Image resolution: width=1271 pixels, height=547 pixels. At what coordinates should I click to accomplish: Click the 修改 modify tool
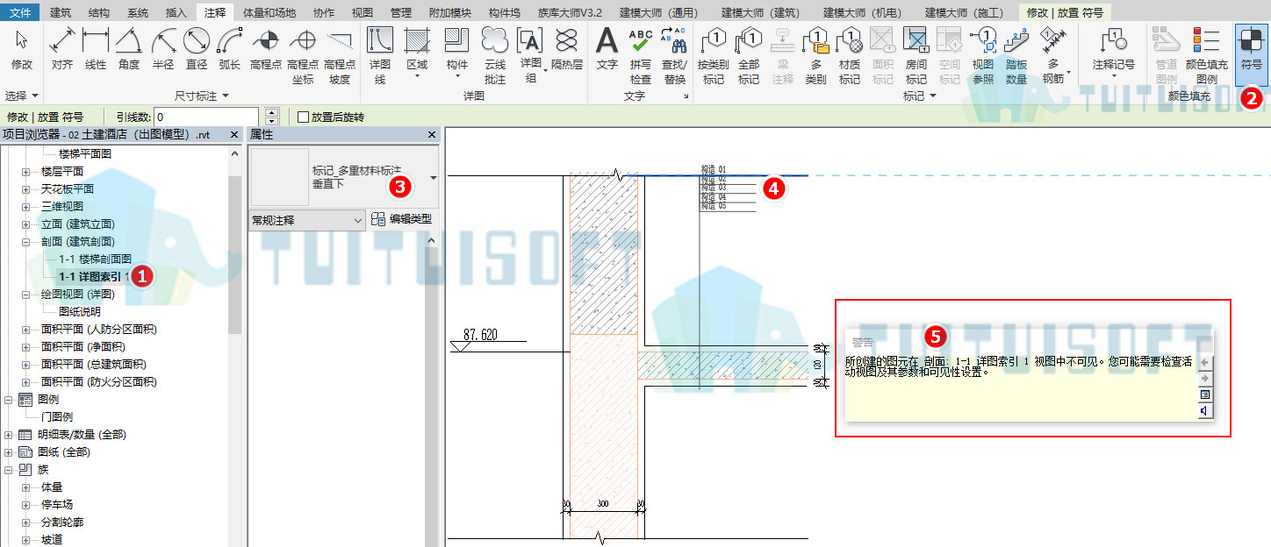(x=22, y=49)
